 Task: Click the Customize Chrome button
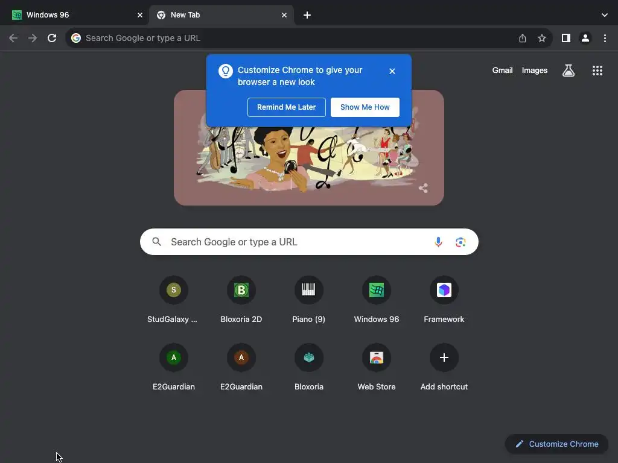point(556,444)
